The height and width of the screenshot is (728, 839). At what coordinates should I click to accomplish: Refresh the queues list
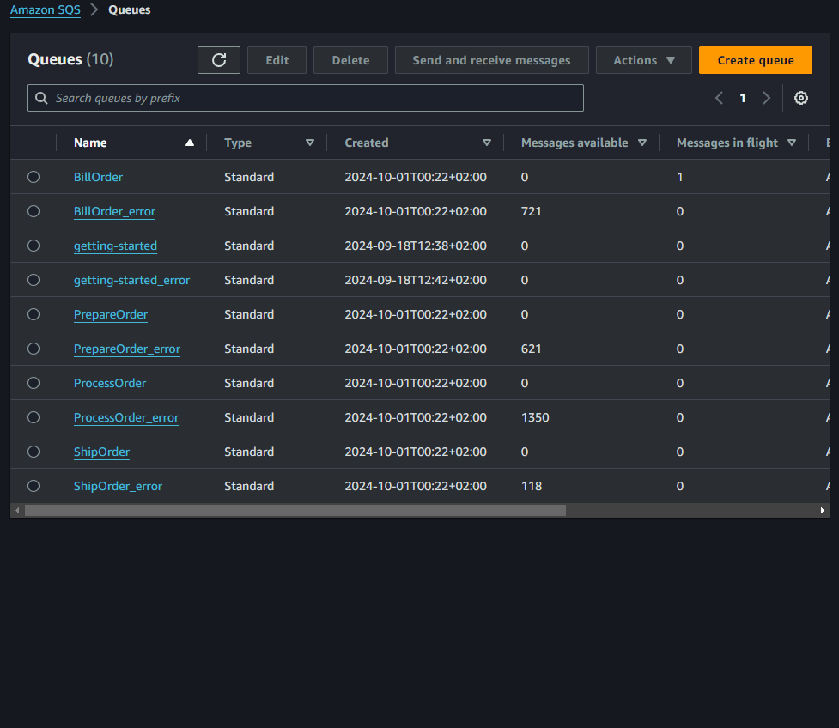pyautogui.click(x=218, y=59)
